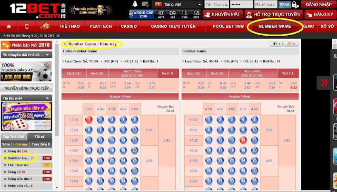Click the 12BET.com logo
This screenshot has width=337, height=192.
pyautogui.click(x=38, y=10)
